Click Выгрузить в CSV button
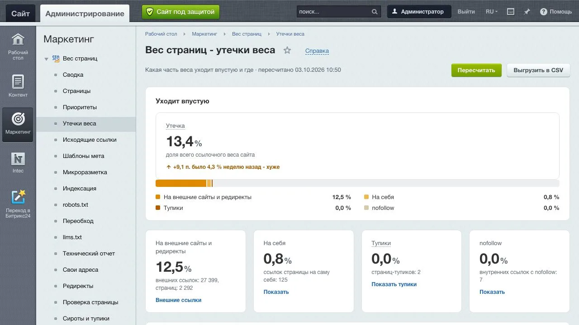 538,70
